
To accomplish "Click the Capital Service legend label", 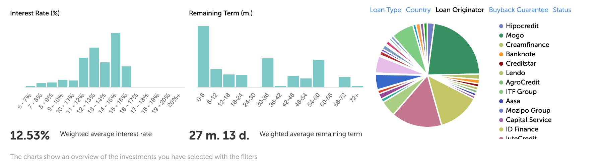I will pos(529,120).
